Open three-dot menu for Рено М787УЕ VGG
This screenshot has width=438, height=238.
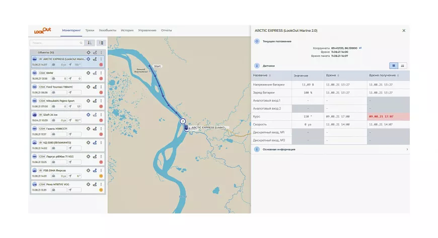(x=101, y=184)
